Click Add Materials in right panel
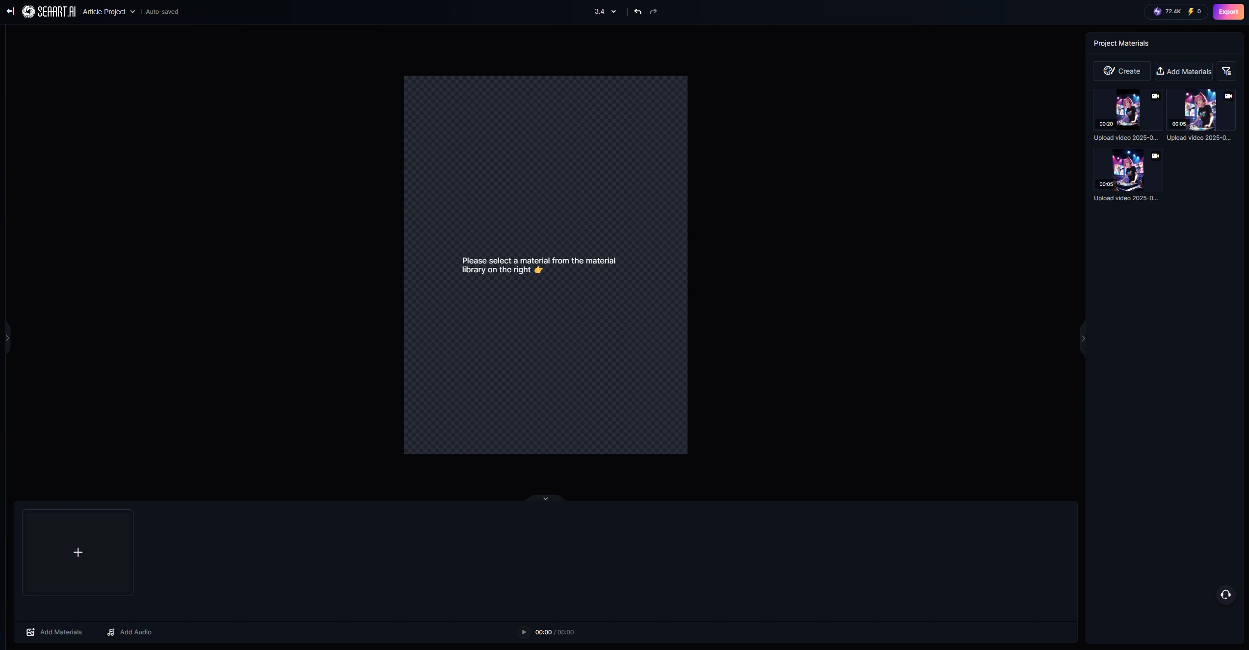1249x650 pixels. [x=1183, y=71]
